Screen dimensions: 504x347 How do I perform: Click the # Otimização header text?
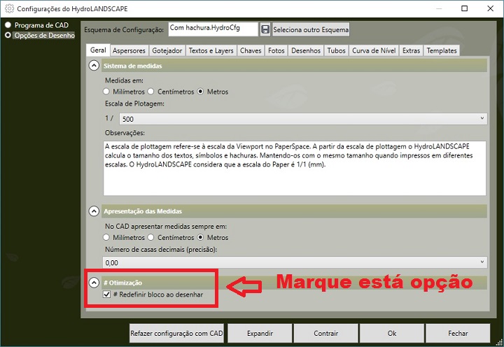[122, 283]
